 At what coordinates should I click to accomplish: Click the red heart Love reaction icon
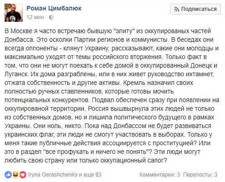23,175
